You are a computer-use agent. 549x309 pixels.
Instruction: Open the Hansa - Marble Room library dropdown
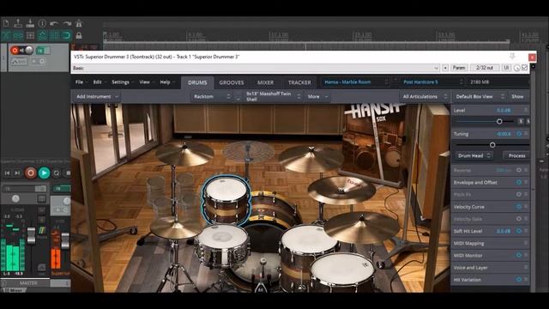356,82
